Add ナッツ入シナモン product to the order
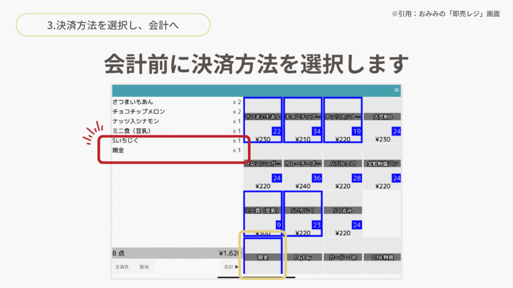 (x=343, y=120)
